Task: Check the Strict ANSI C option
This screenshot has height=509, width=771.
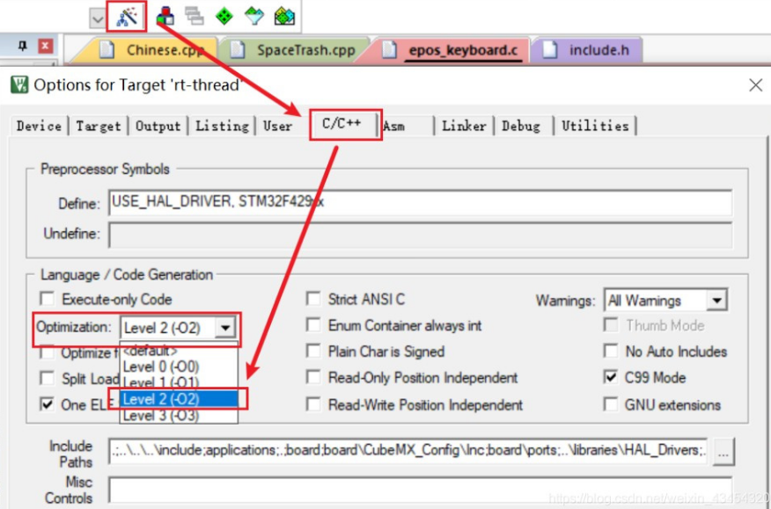Action: pyautogui.click(x=313, y=299)
